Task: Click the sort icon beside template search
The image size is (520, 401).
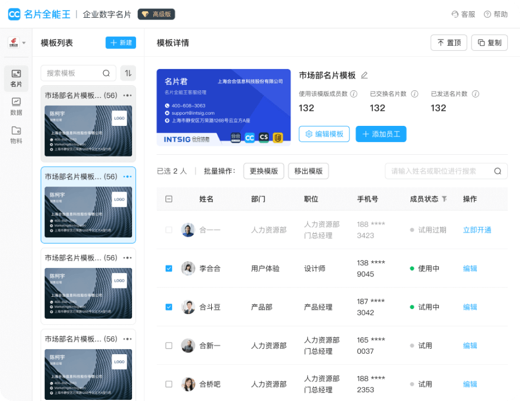Action: point(128,74)
